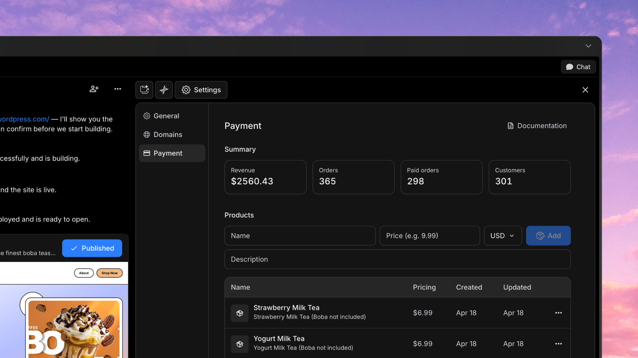Screen dimensions: 638x358
Task: Click Yogurt Milk Tea product name
Action: [279, 338]
